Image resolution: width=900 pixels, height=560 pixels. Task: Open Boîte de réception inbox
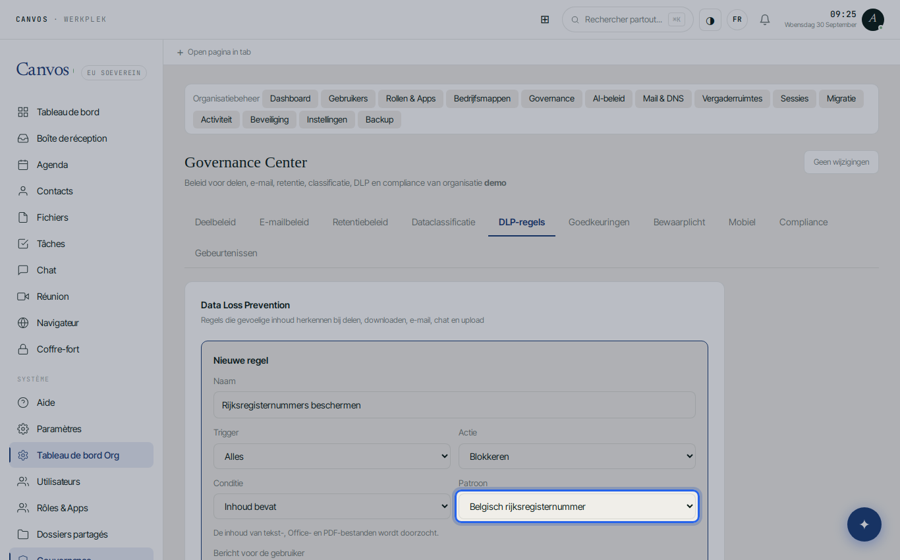point(82,138)
